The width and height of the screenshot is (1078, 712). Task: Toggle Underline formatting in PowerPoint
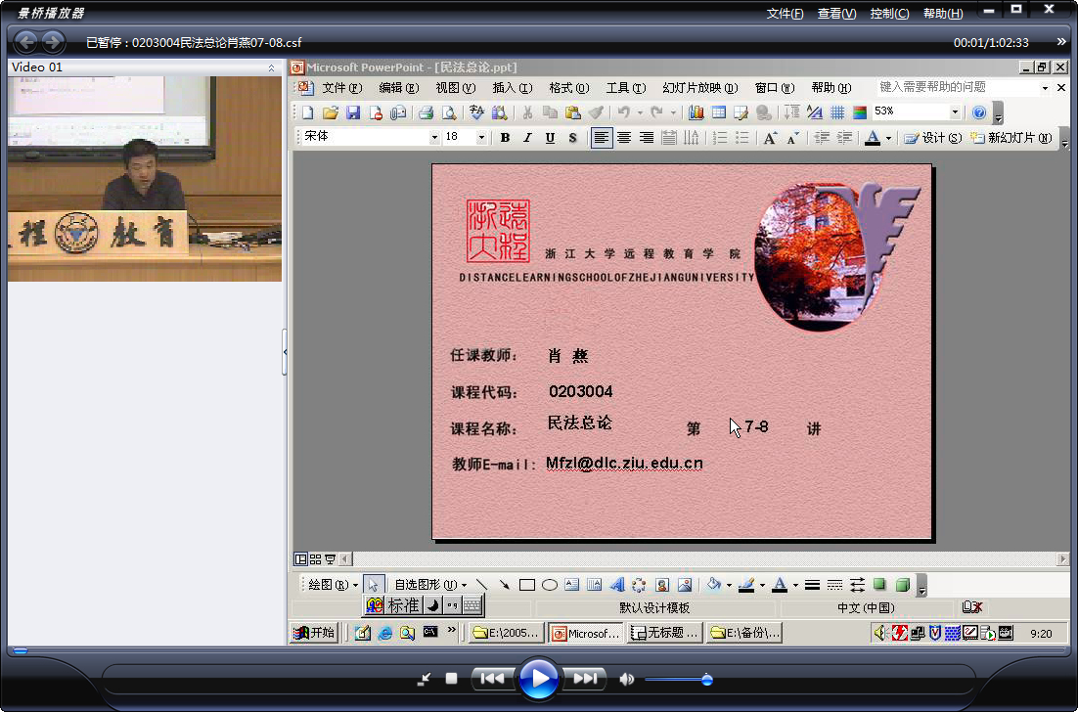click(x=550, y=138)
